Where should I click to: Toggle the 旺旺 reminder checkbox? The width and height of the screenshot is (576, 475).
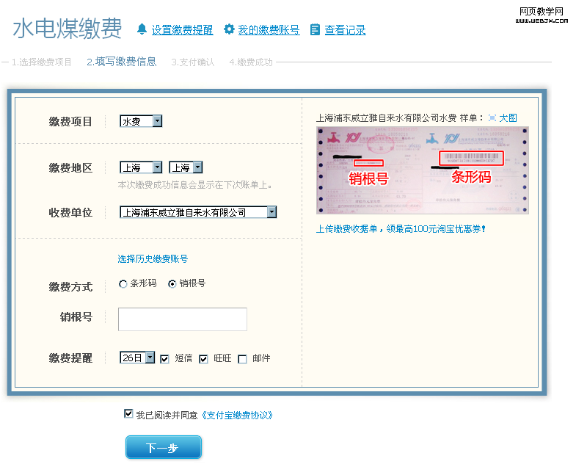point(204,359)
